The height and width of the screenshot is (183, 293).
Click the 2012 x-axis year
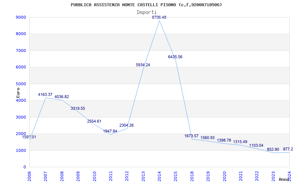tap(127, 176)
